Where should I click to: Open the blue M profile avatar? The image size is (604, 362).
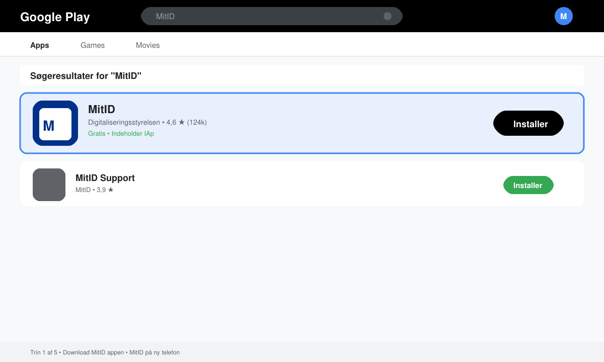click(x=564, y=16)
